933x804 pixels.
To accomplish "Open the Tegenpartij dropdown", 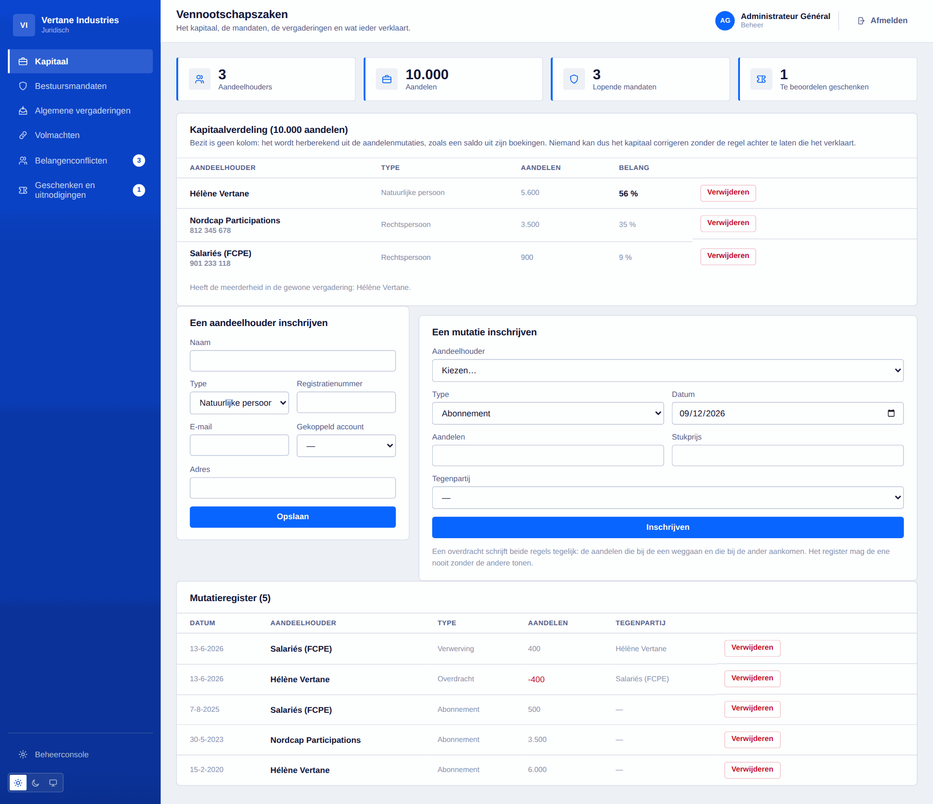I will (667, 497).
